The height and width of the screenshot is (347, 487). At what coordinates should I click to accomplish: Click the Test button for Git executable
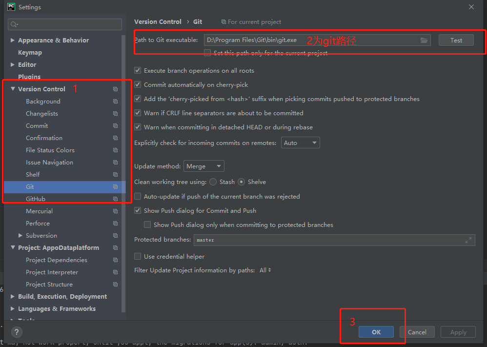tap(456, 40)
